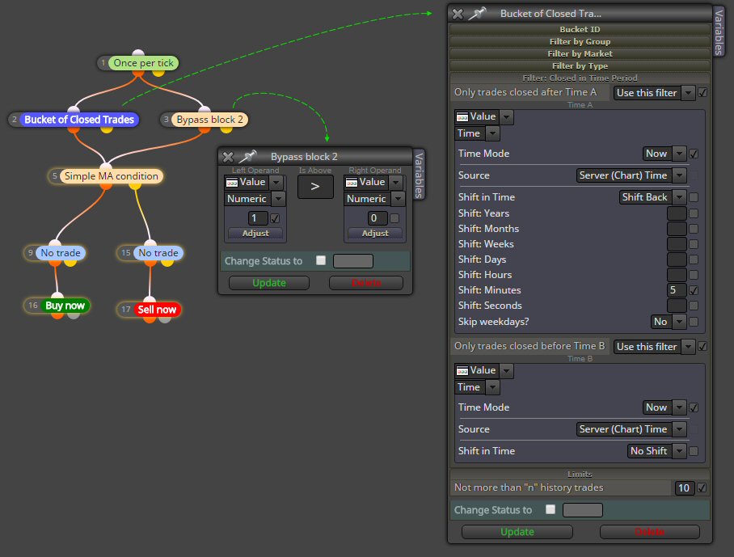Click Delete in the Bypass block 2 panel
This screenshot has width=734, height=557.
pos(366,283)
